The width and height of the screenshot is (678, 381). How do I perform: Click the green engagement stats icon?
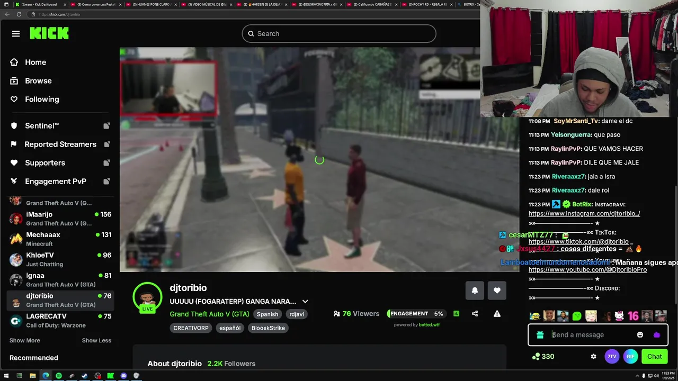pos(456,314)
